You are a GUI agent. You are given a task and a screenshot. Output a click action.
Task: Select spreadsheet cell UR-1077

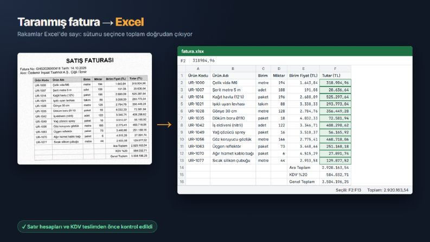click(198, 161)
